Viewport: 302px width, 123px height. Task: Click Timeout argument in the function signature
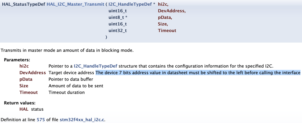(167, 30)
